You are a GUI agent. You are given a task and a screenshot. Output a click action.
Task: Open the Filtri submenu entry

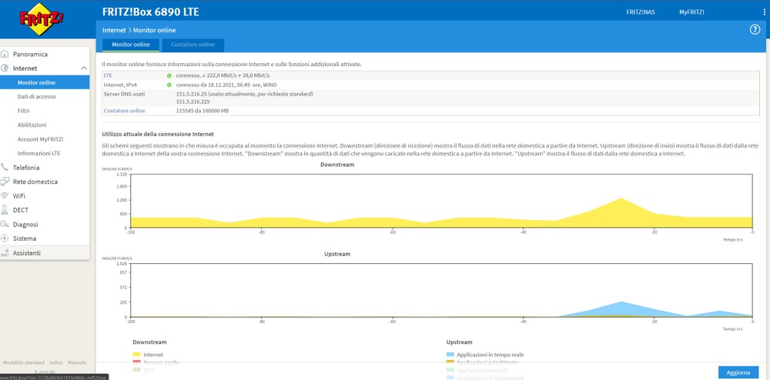click(x=24, y=111)
